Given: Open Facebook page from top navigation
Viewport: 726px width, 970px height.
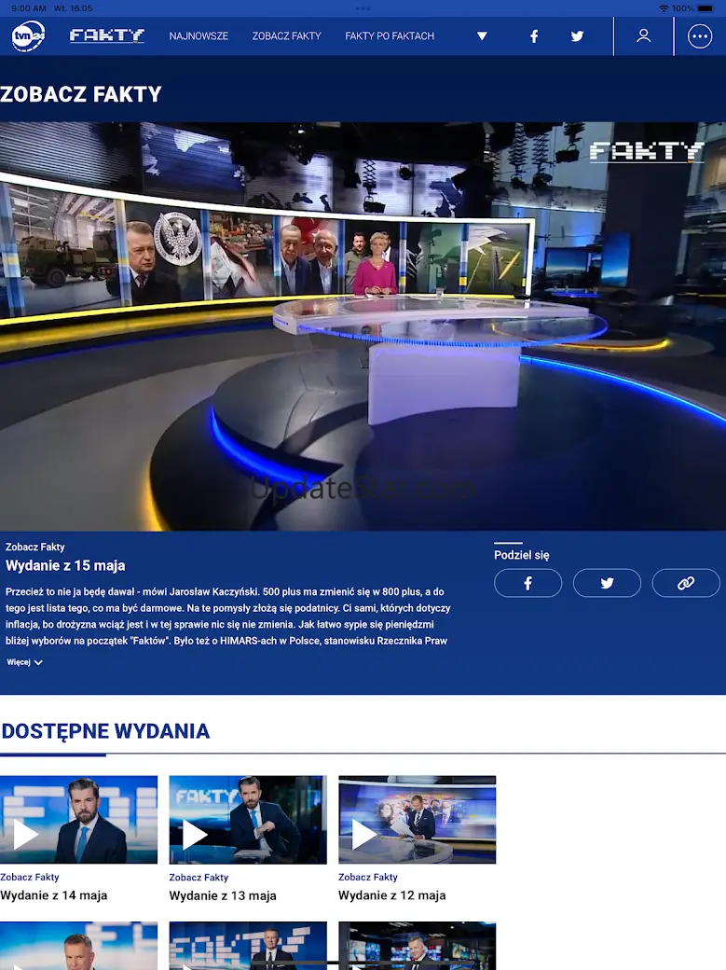Looking at the screenshot, I should (x=534, y=36).
